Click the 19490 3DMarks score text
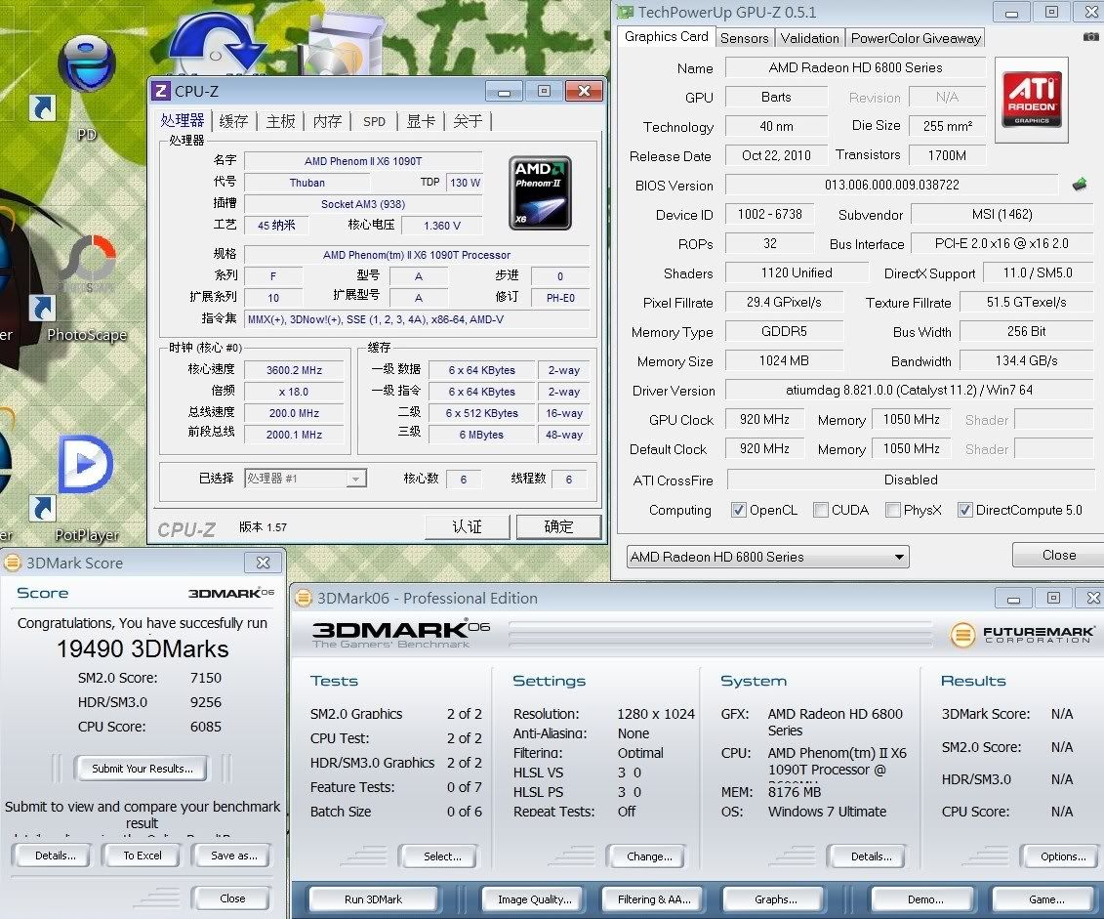This screenshot has width=1104, height=919. click(x=143, y=648)
